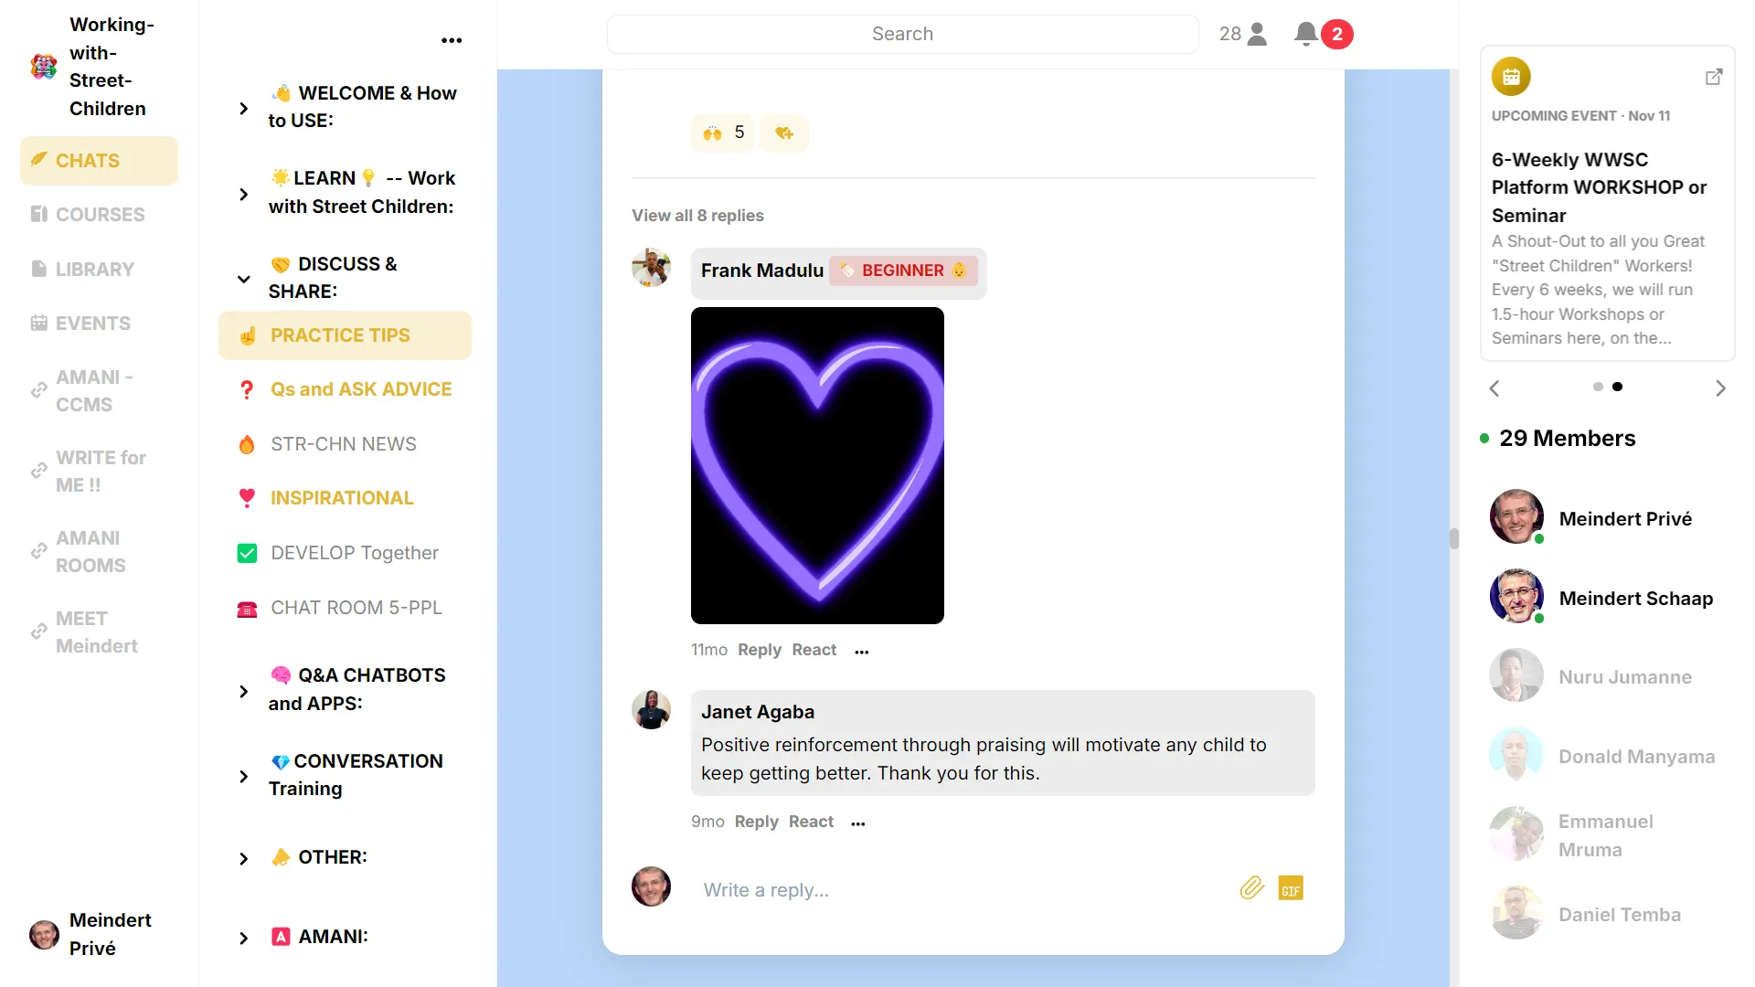Open sidebar three-dots options menu
The height and width of the screenshot is (987, 1755).
point(452,40)
